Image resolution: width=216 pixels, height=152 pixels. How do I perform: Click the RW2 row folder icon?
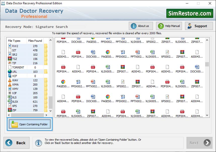click(x=46, y=46)
